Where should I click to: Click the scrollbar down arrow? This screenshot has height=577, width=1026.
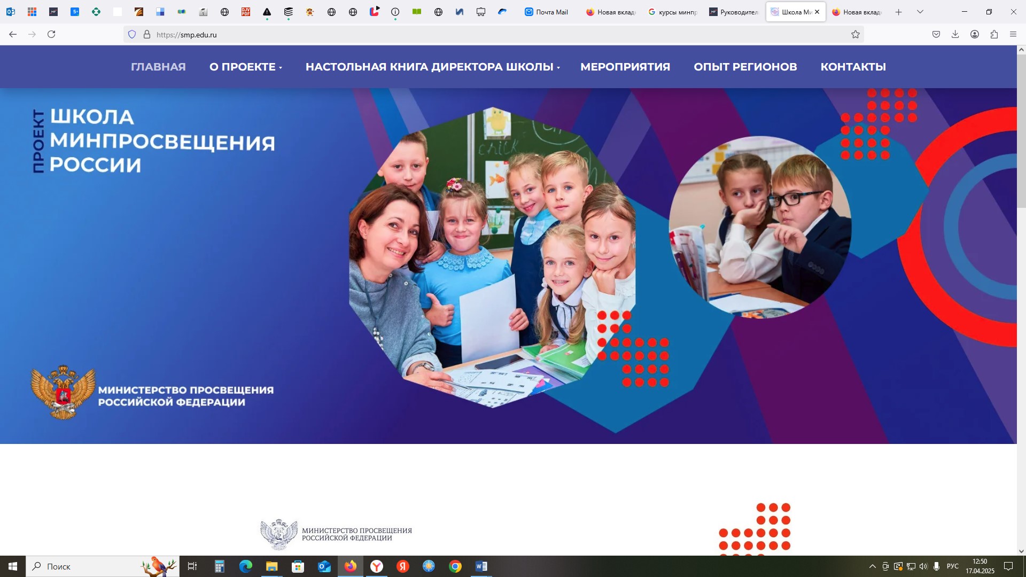click(x=1021, y=551)
